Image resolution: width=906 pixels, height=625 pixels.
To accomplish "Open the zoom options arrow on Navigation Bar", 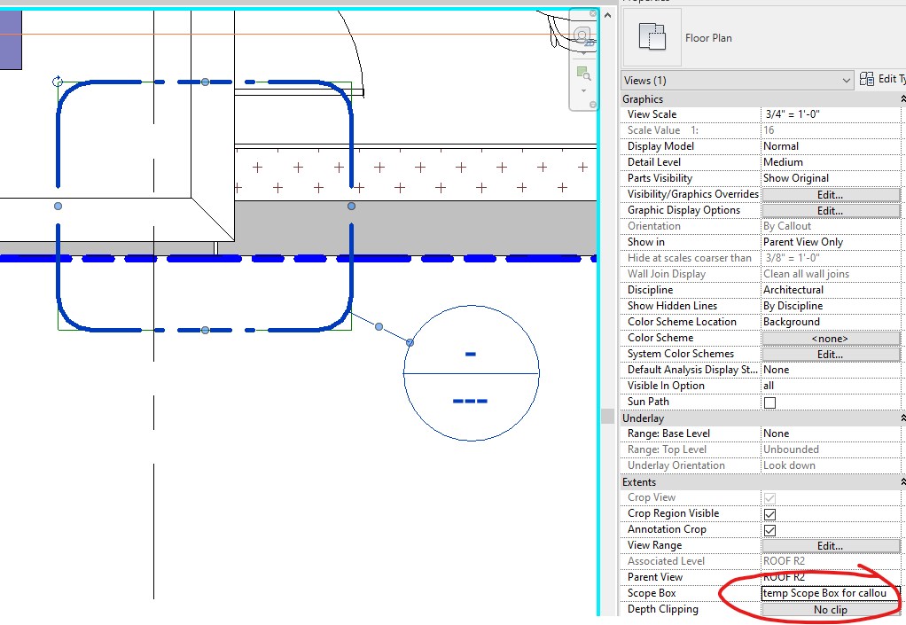I will tap(583, 90).
